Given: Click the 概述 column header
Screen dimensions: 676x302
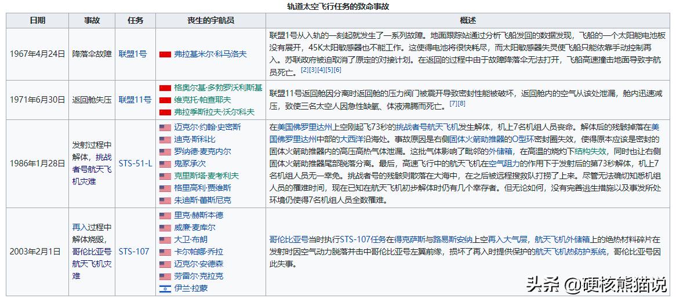Looking at the screenshot, I should point(468,20).
